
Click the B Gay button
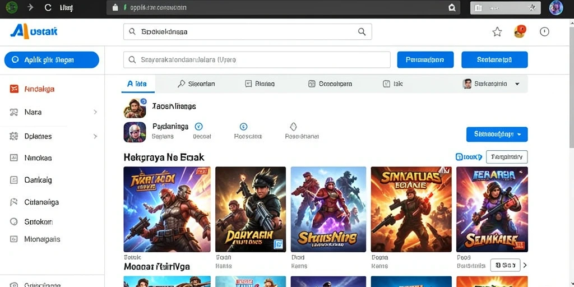pos(505,265)
